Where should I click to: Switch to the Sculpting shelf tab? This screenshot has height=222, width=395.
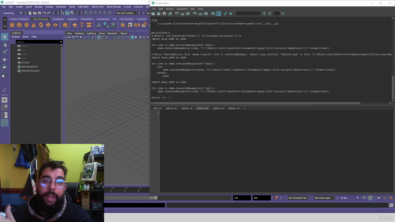pyautogui.click(x=58, y=19)
